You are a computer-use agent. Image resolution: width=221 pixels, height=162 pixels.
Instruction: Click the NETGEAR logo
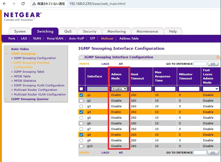click(x=22, y=15)
